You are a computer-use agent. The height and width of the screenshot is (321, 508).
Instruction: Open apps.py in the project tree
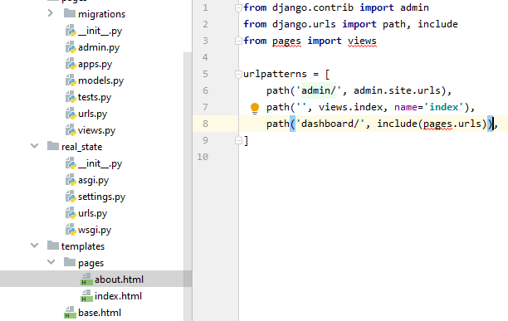[x=95, y=64]
